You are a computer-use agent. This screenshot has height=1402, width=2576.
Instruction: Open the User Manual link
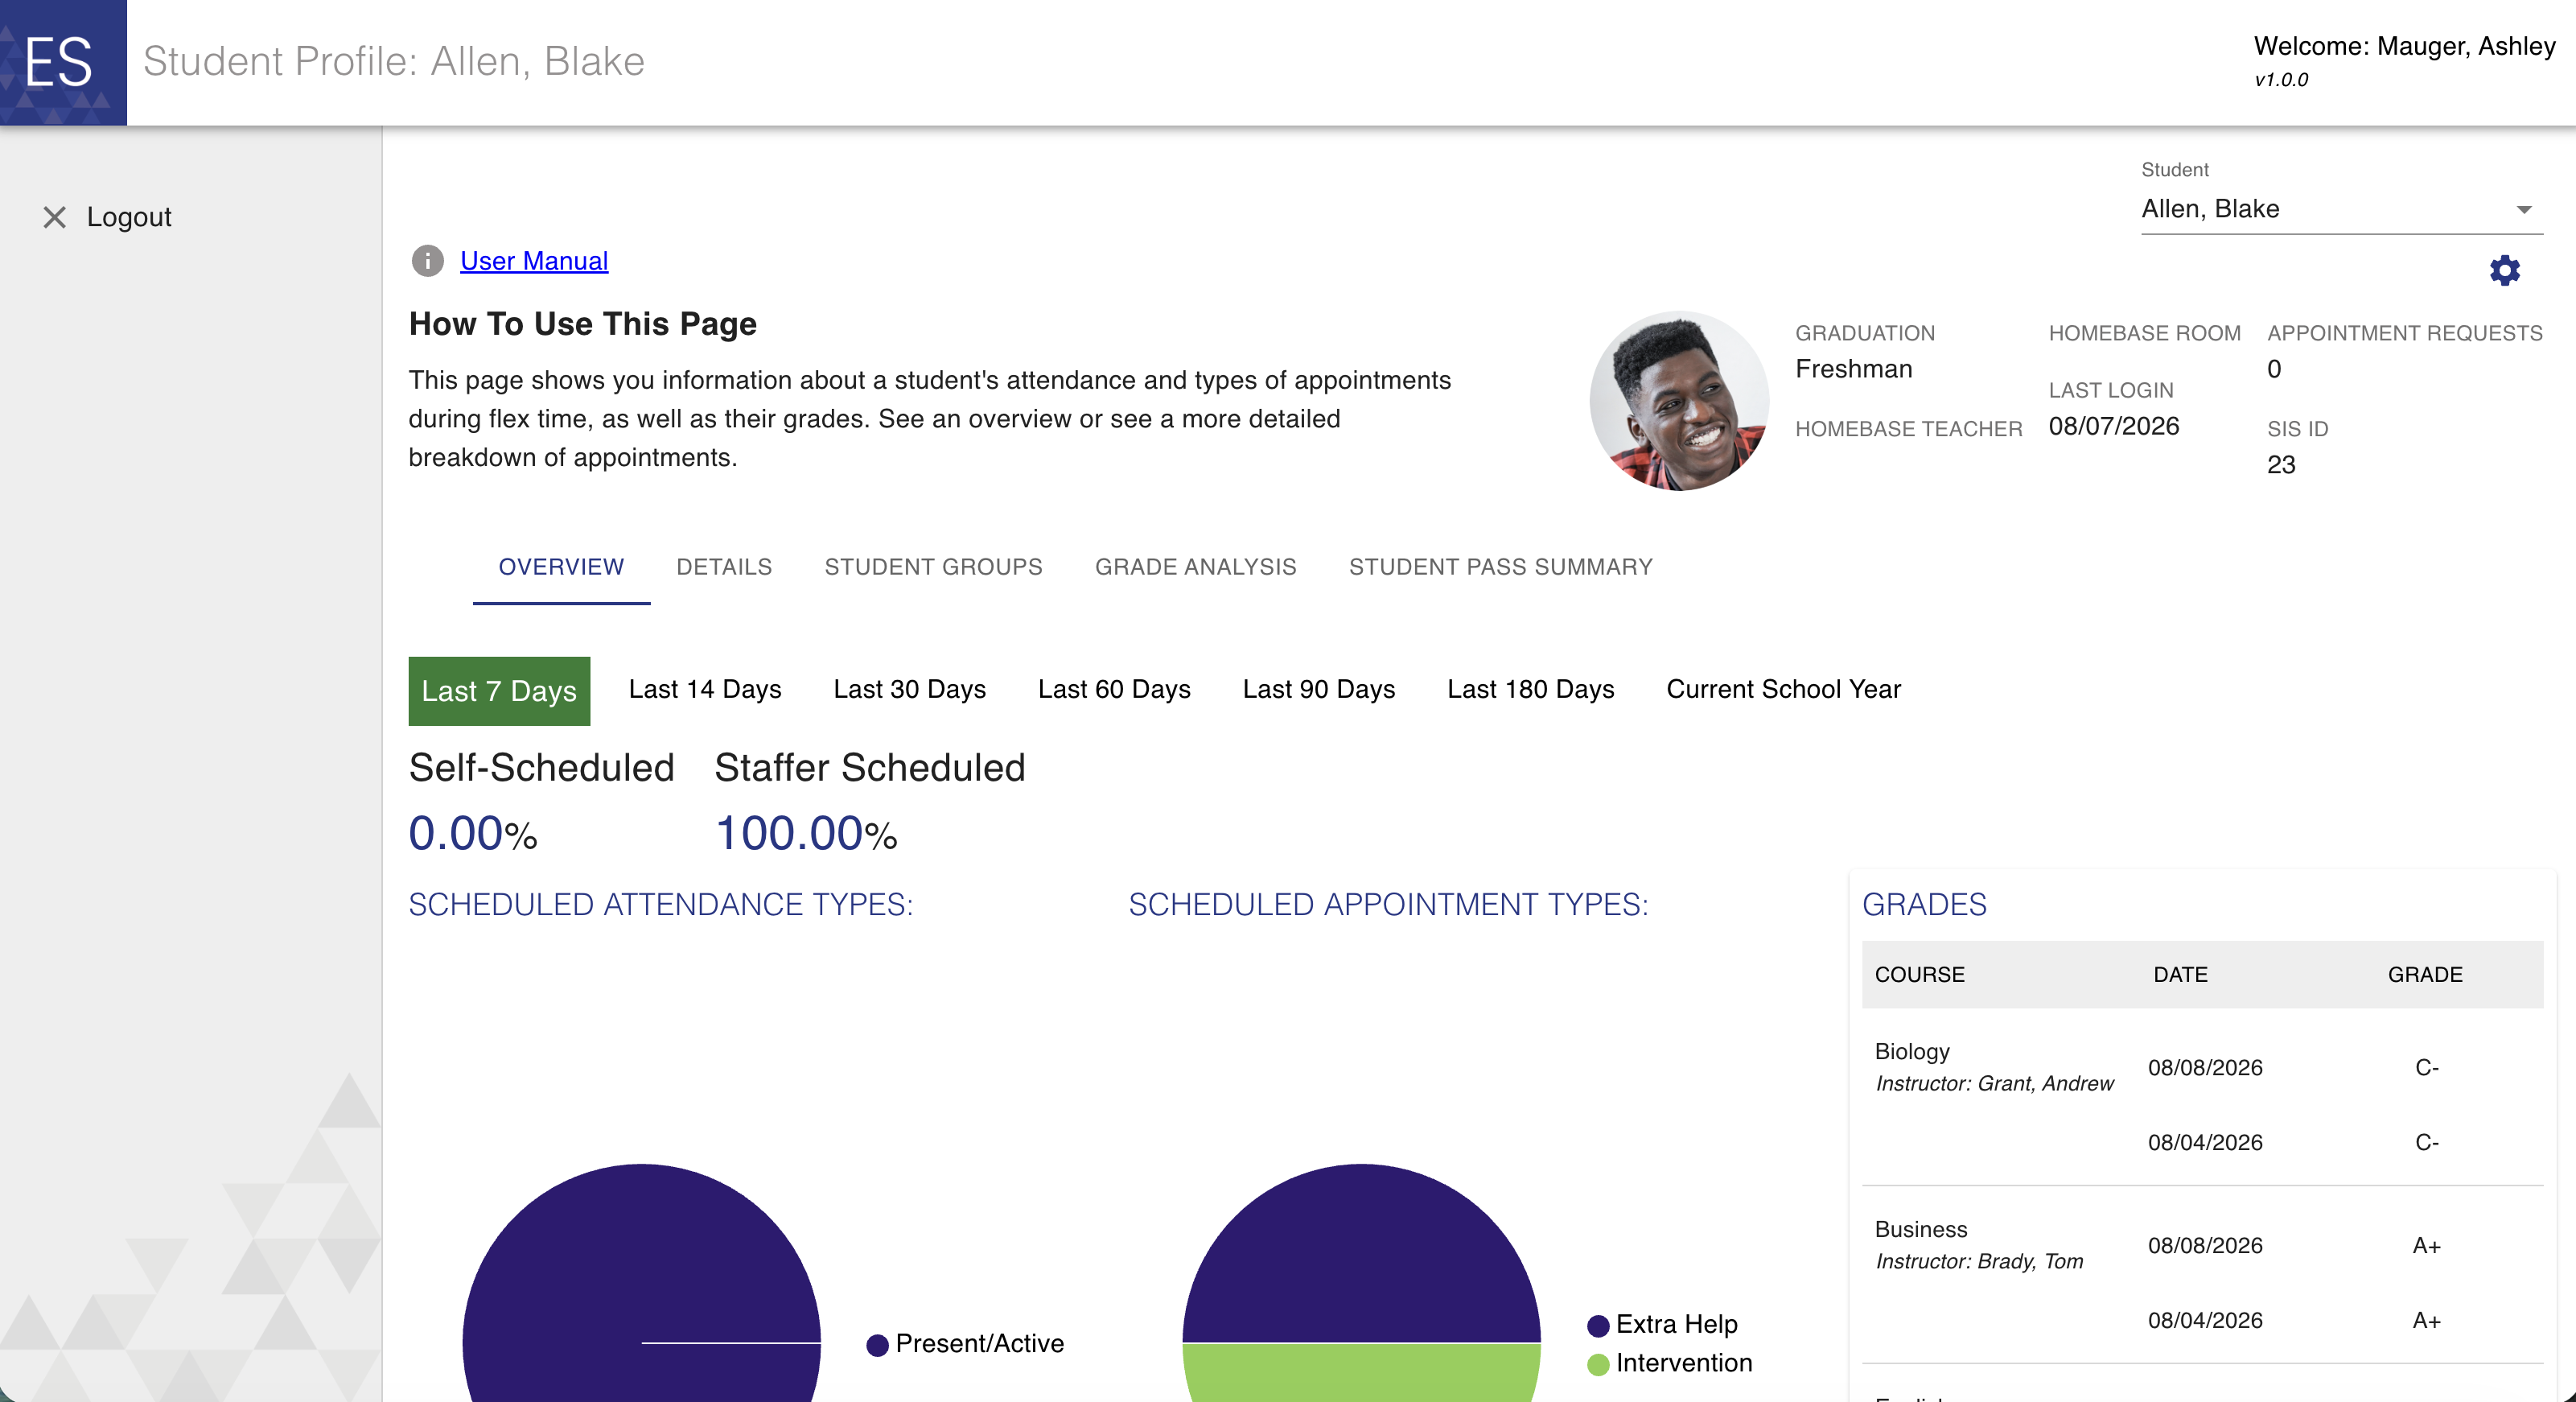[534, 262]
